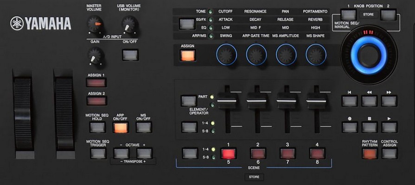Click the Fast Forward transport button

tap(389, 100)
